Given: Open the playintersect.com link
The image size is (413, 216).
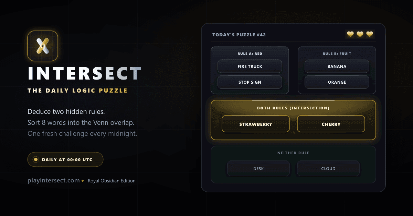Looking at the screenshot, I should (54, 180).
